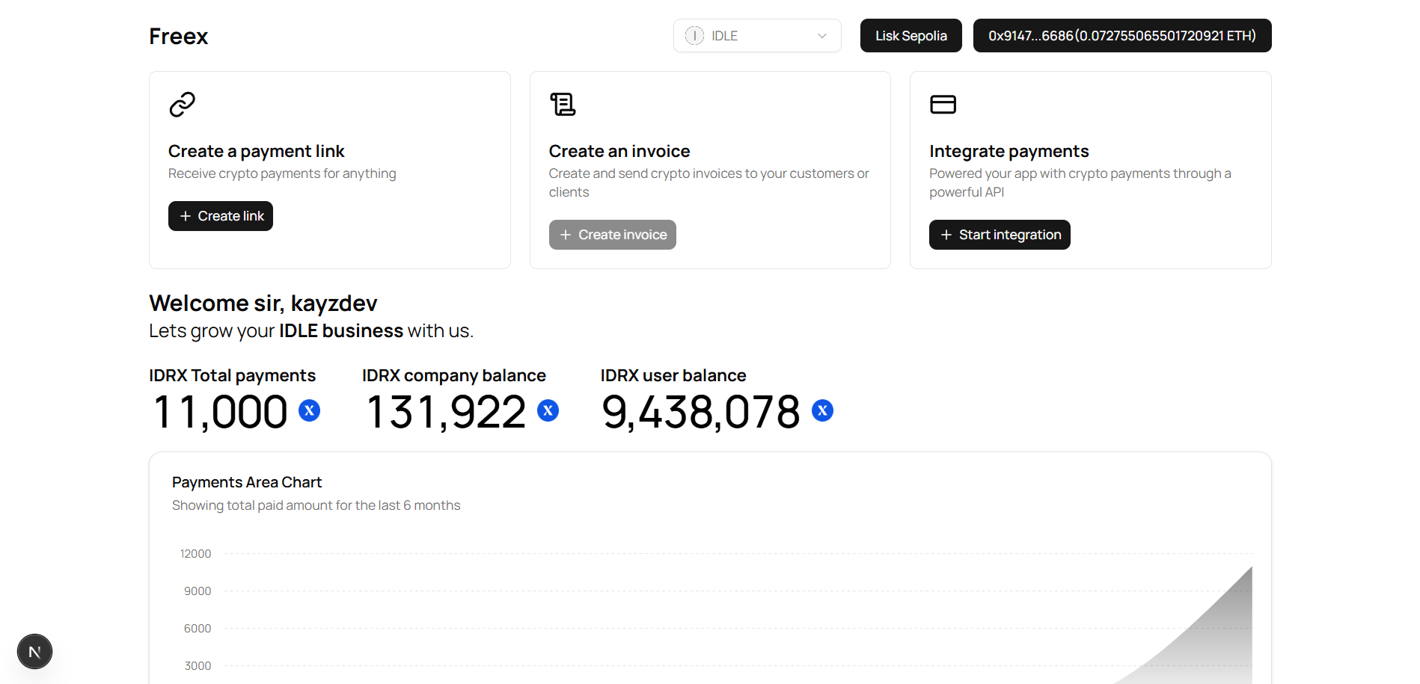Click the 'IDRX user balance' label

(673, 375)
